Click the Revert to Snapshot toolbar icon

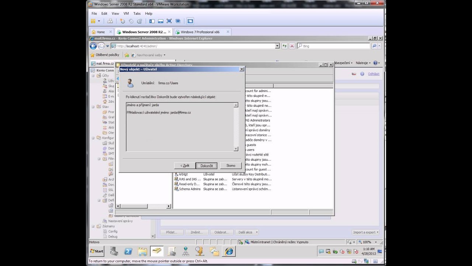131,21
